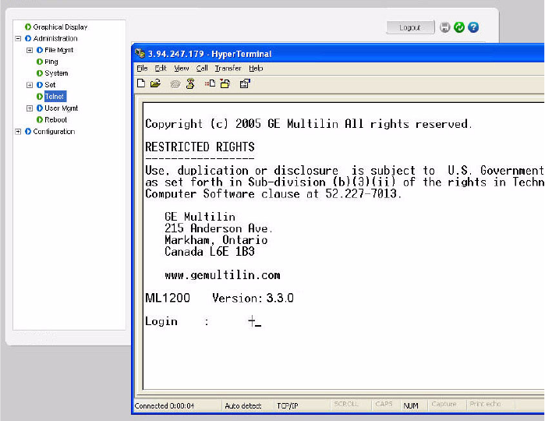This screenshot has height=421, width=545.
Task: Open the File menu in HyperTerminal
Action: tap(142, 68)
